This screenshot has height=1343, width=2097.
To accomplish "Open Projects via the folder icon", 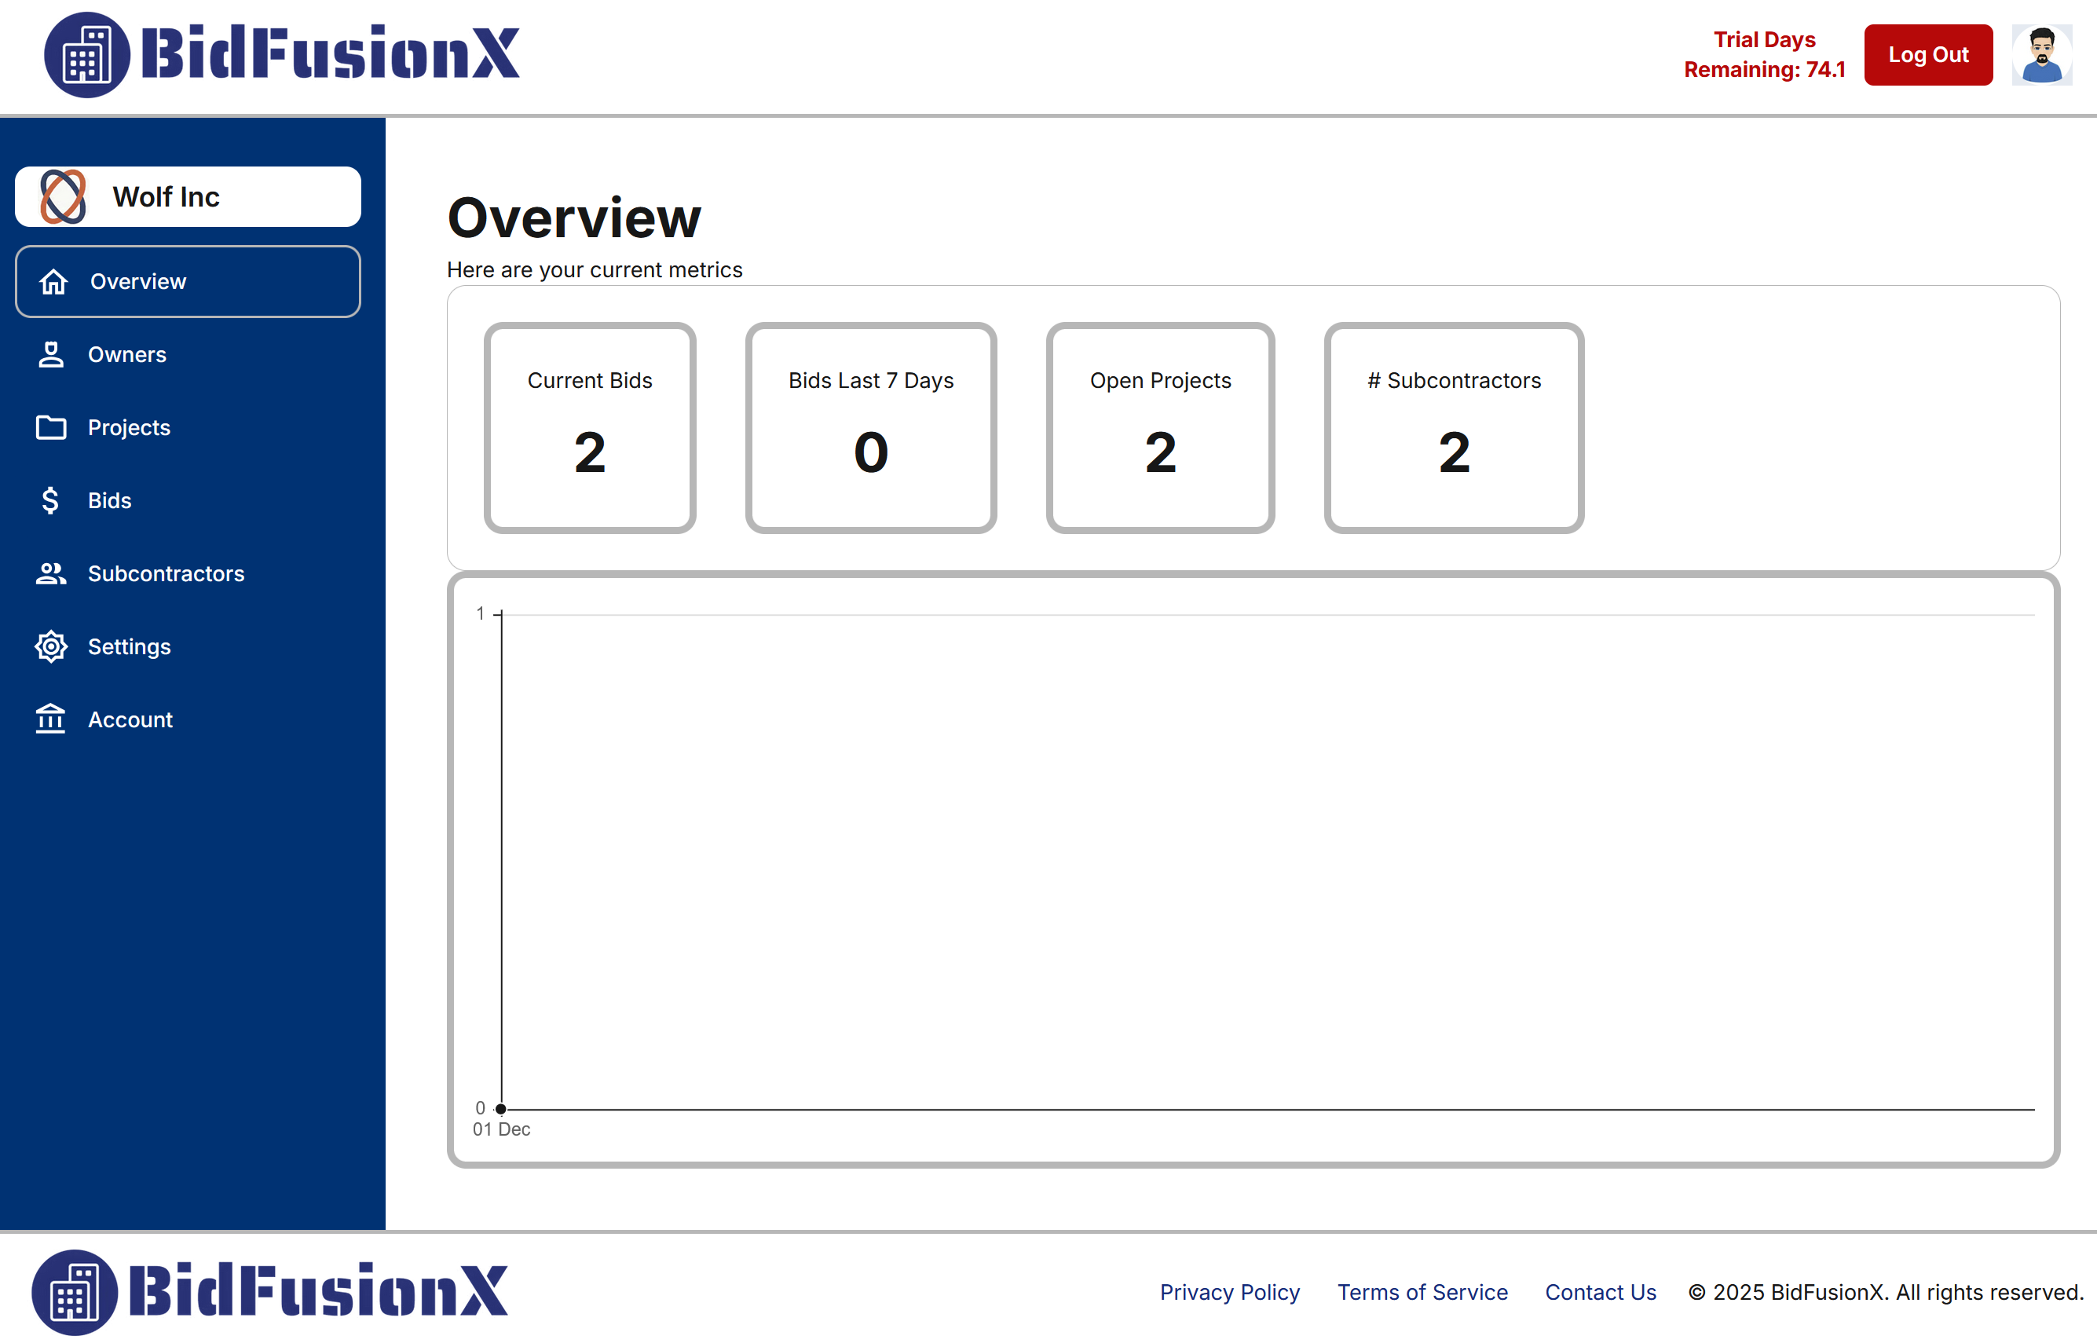I will click(50, 427).
